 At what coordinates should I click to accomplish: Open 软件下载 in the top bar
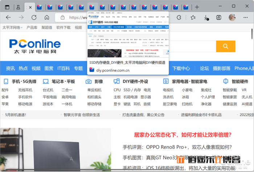tap(64, 28)
